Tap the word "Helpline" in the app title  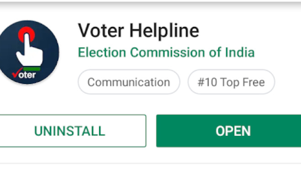click(163, 31)
